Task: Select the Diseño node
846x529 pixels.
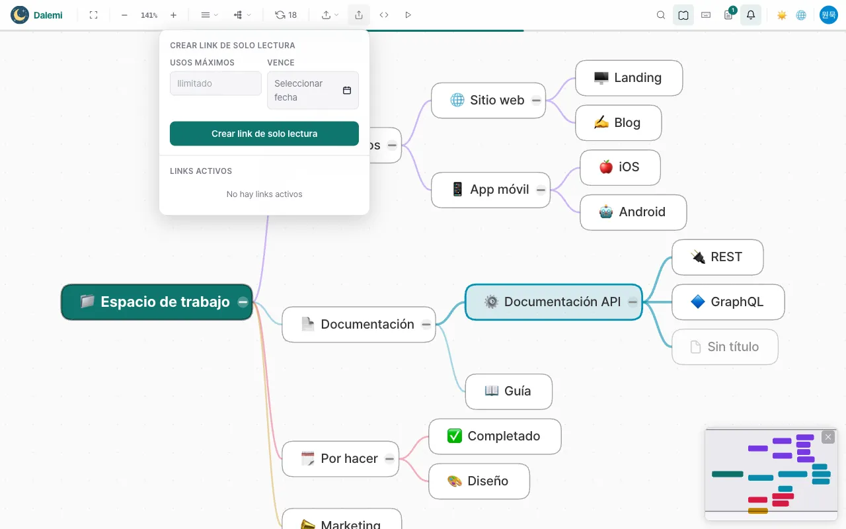Action: coord(479,481)
